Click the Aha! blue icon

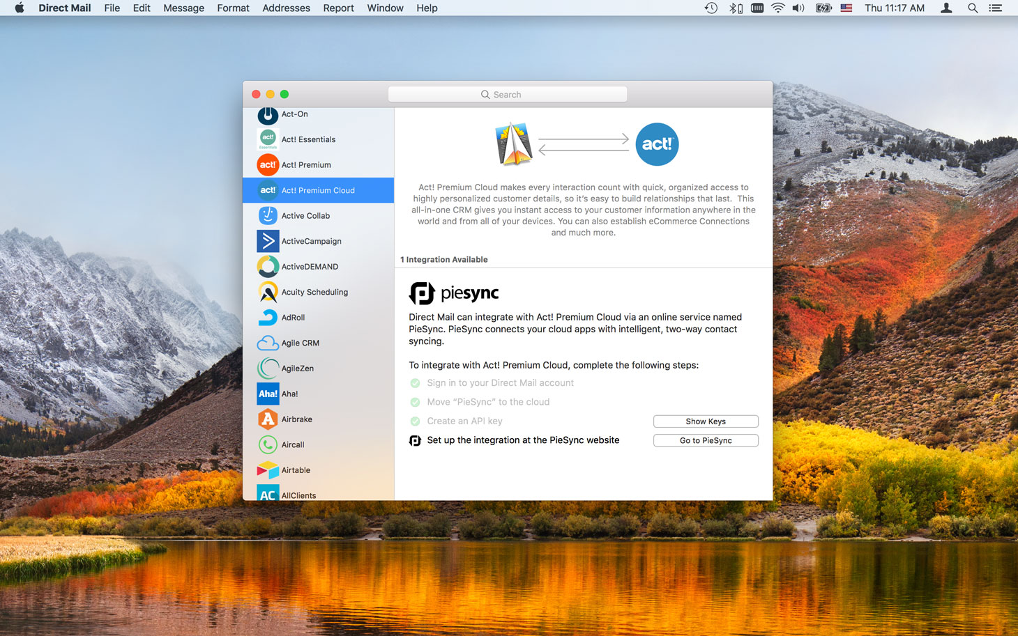268,394
